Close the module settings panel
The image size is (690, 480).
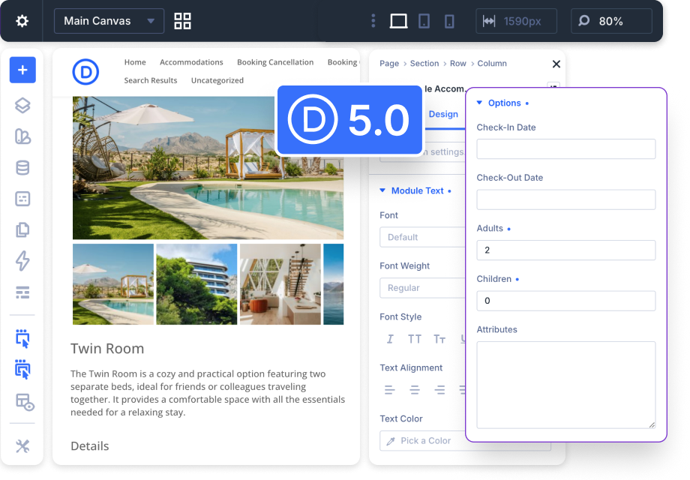[x=556, y=64]
